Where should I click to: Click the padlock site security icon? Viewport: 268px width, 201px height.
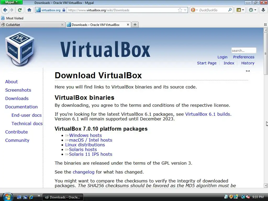64,10
